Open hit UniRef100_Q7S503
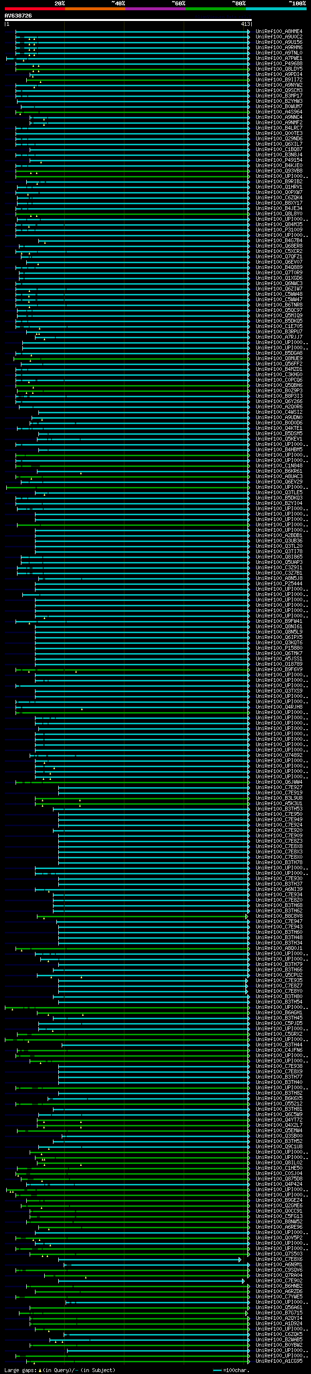This screenshot has width=311, height=1374. (278, 1254)
